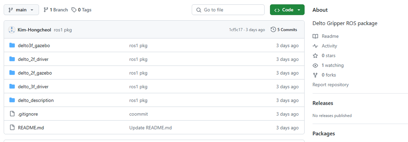Image resolution: width=408 pixels, height=142 pixels.
Task: Click the .gitignore file icon
Action: point(12,114)
